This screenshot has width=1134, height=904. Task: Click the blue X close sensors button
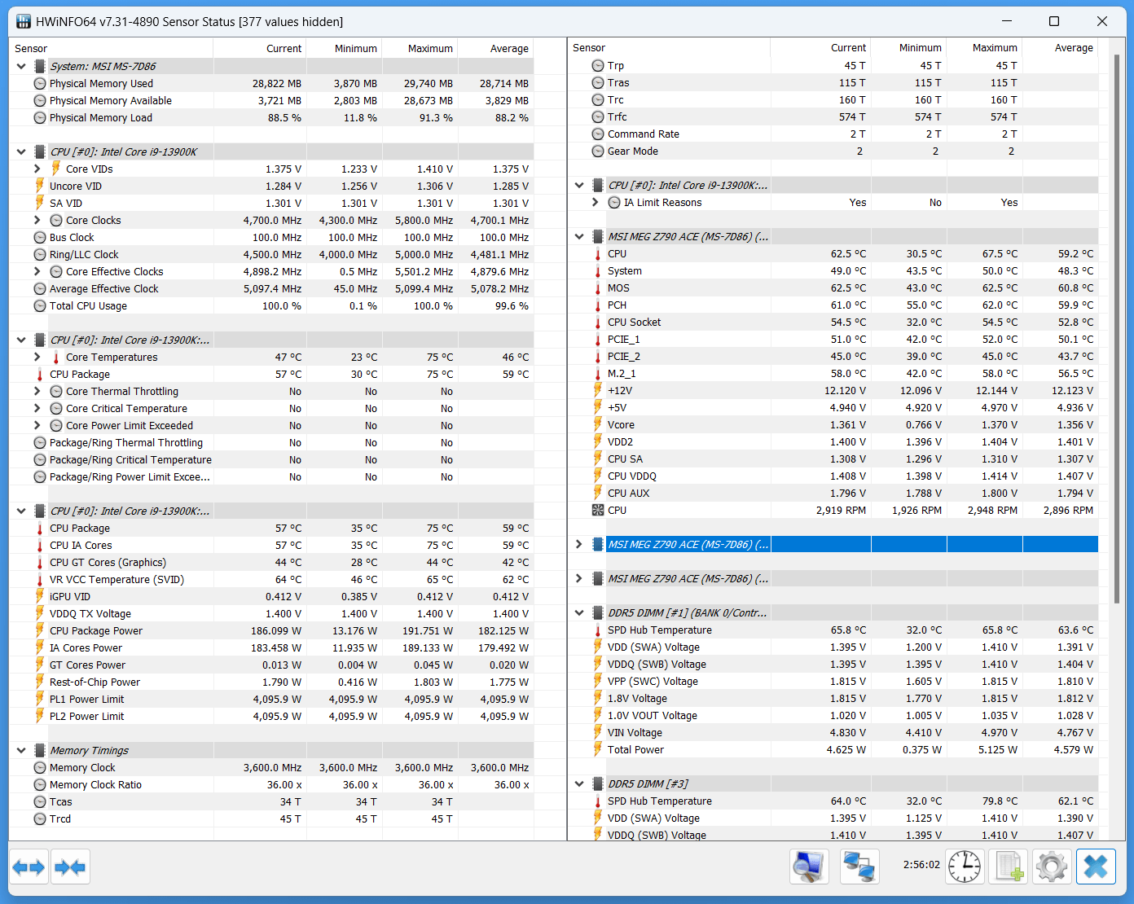[x=1096, y=866]
